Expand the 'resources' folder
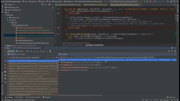 [x=8, y=17]
